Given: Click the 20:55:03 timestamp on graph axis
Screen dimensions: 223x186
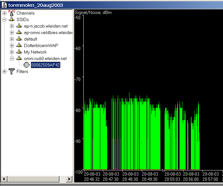Looking at the screenshot, I should 172,179.
